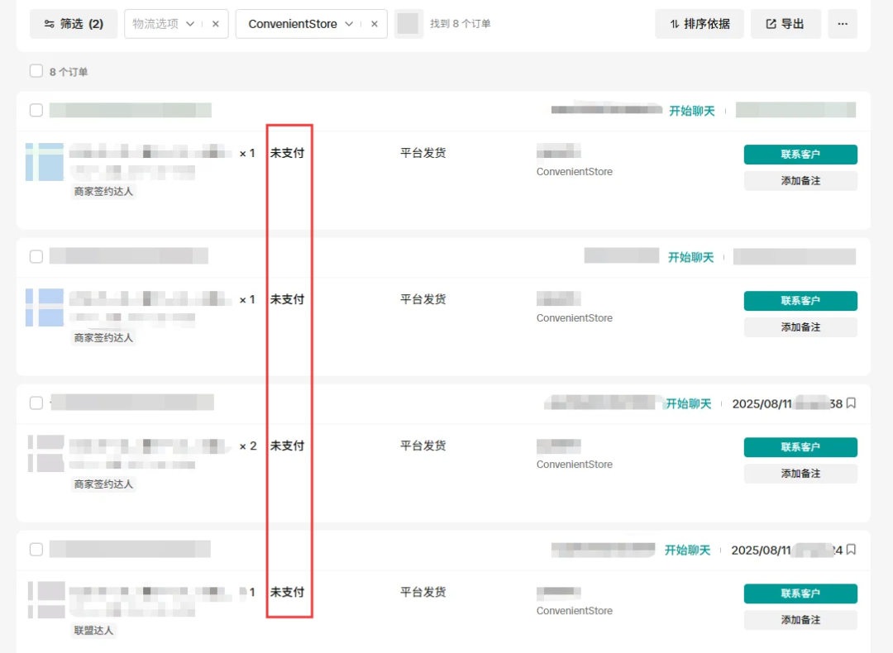Click the sort icon next to 排序依据
893x653 pixels.
[676, 24]
